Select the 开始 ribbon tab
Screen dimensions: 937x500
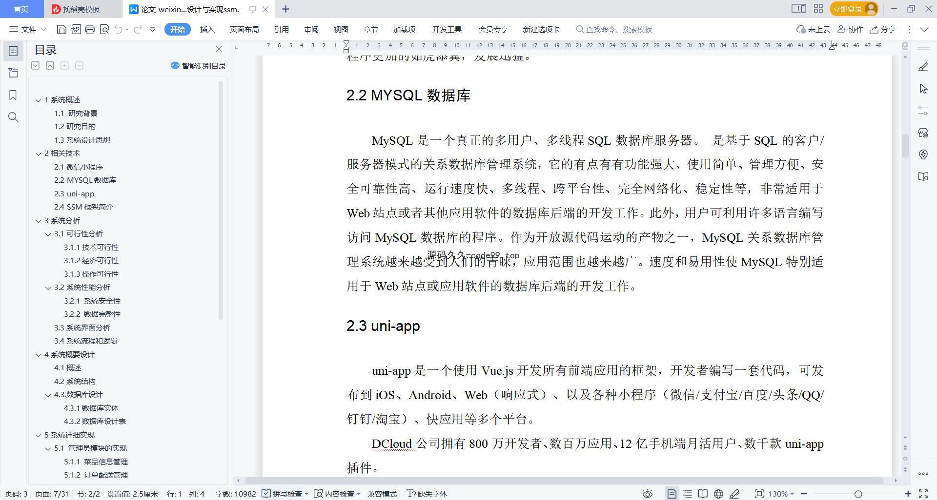(x=177, y=30)
